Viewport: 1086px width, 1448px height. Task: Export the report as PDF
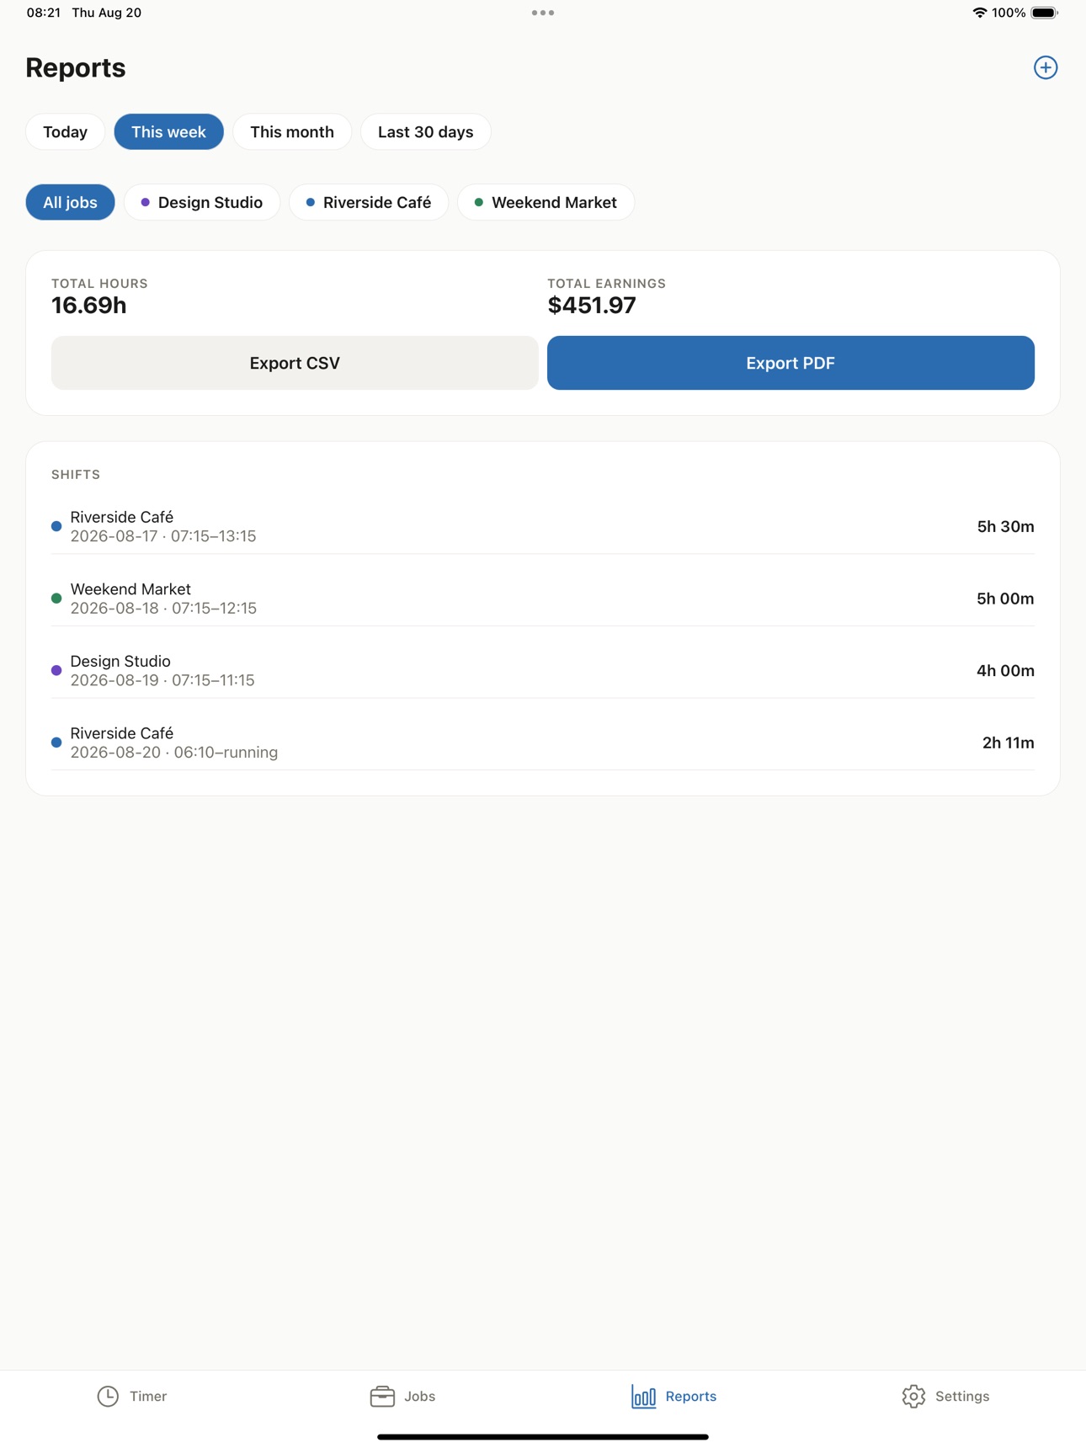coord(791,363)
